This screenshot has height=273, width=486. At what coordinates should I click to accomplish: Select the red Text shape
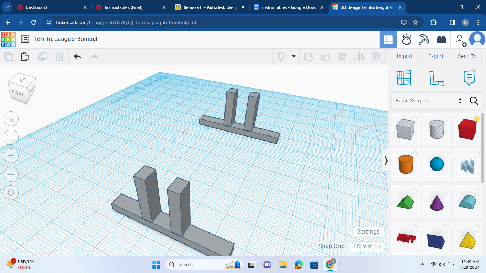tap(406, 238)
